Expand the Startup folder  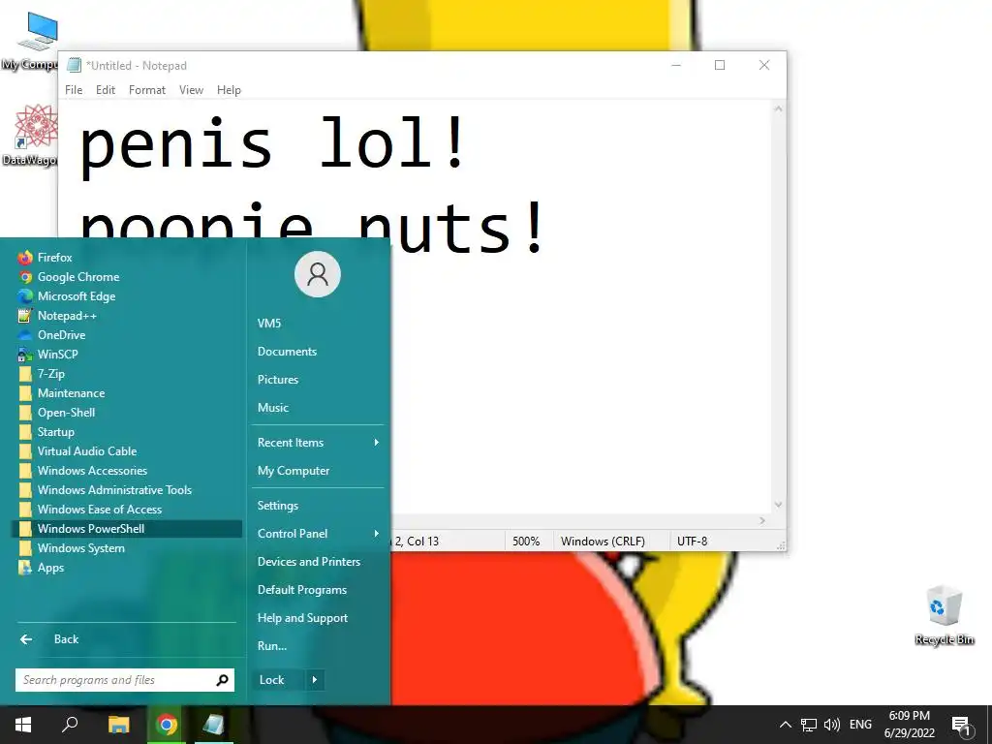[x=127, y=432]
